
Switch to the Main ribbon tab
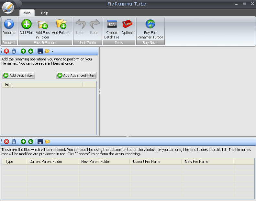tap(27, 13)
